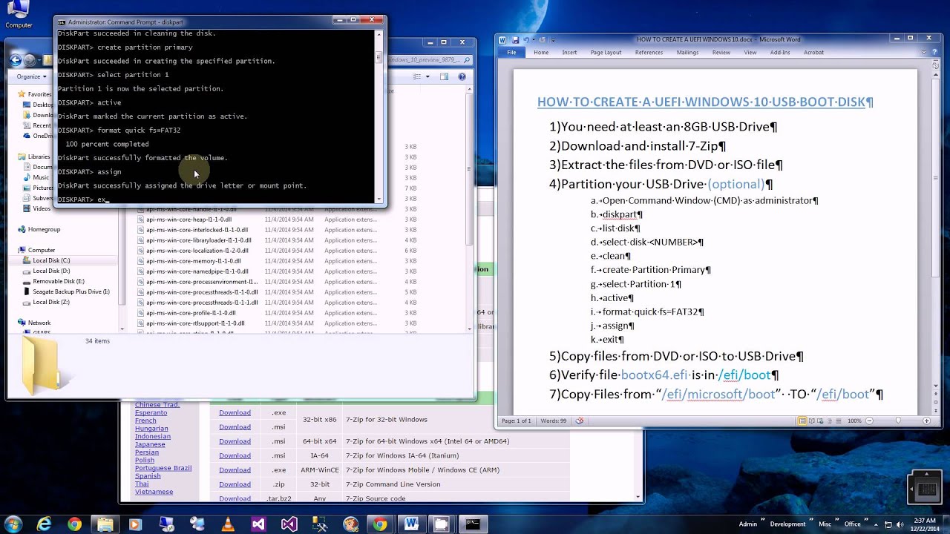Switch to Command Prompt taskbar button
Image resolution: width=950 pixels, height=534 pixels.
473,524
